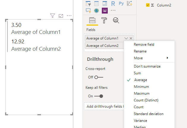Open the Analytics magnifier tab

[116, 20]
